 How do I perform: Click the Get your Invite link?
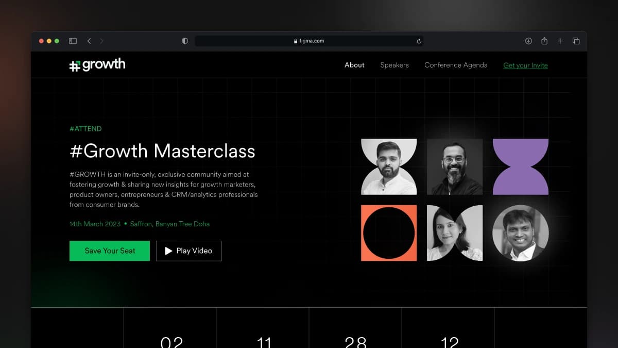pyautogui.click(x=525, y=65)
